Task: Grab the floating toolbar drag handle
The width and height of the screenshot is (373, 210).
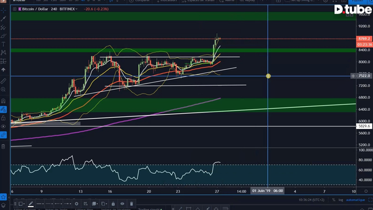Action: click(x=15, y=204)
